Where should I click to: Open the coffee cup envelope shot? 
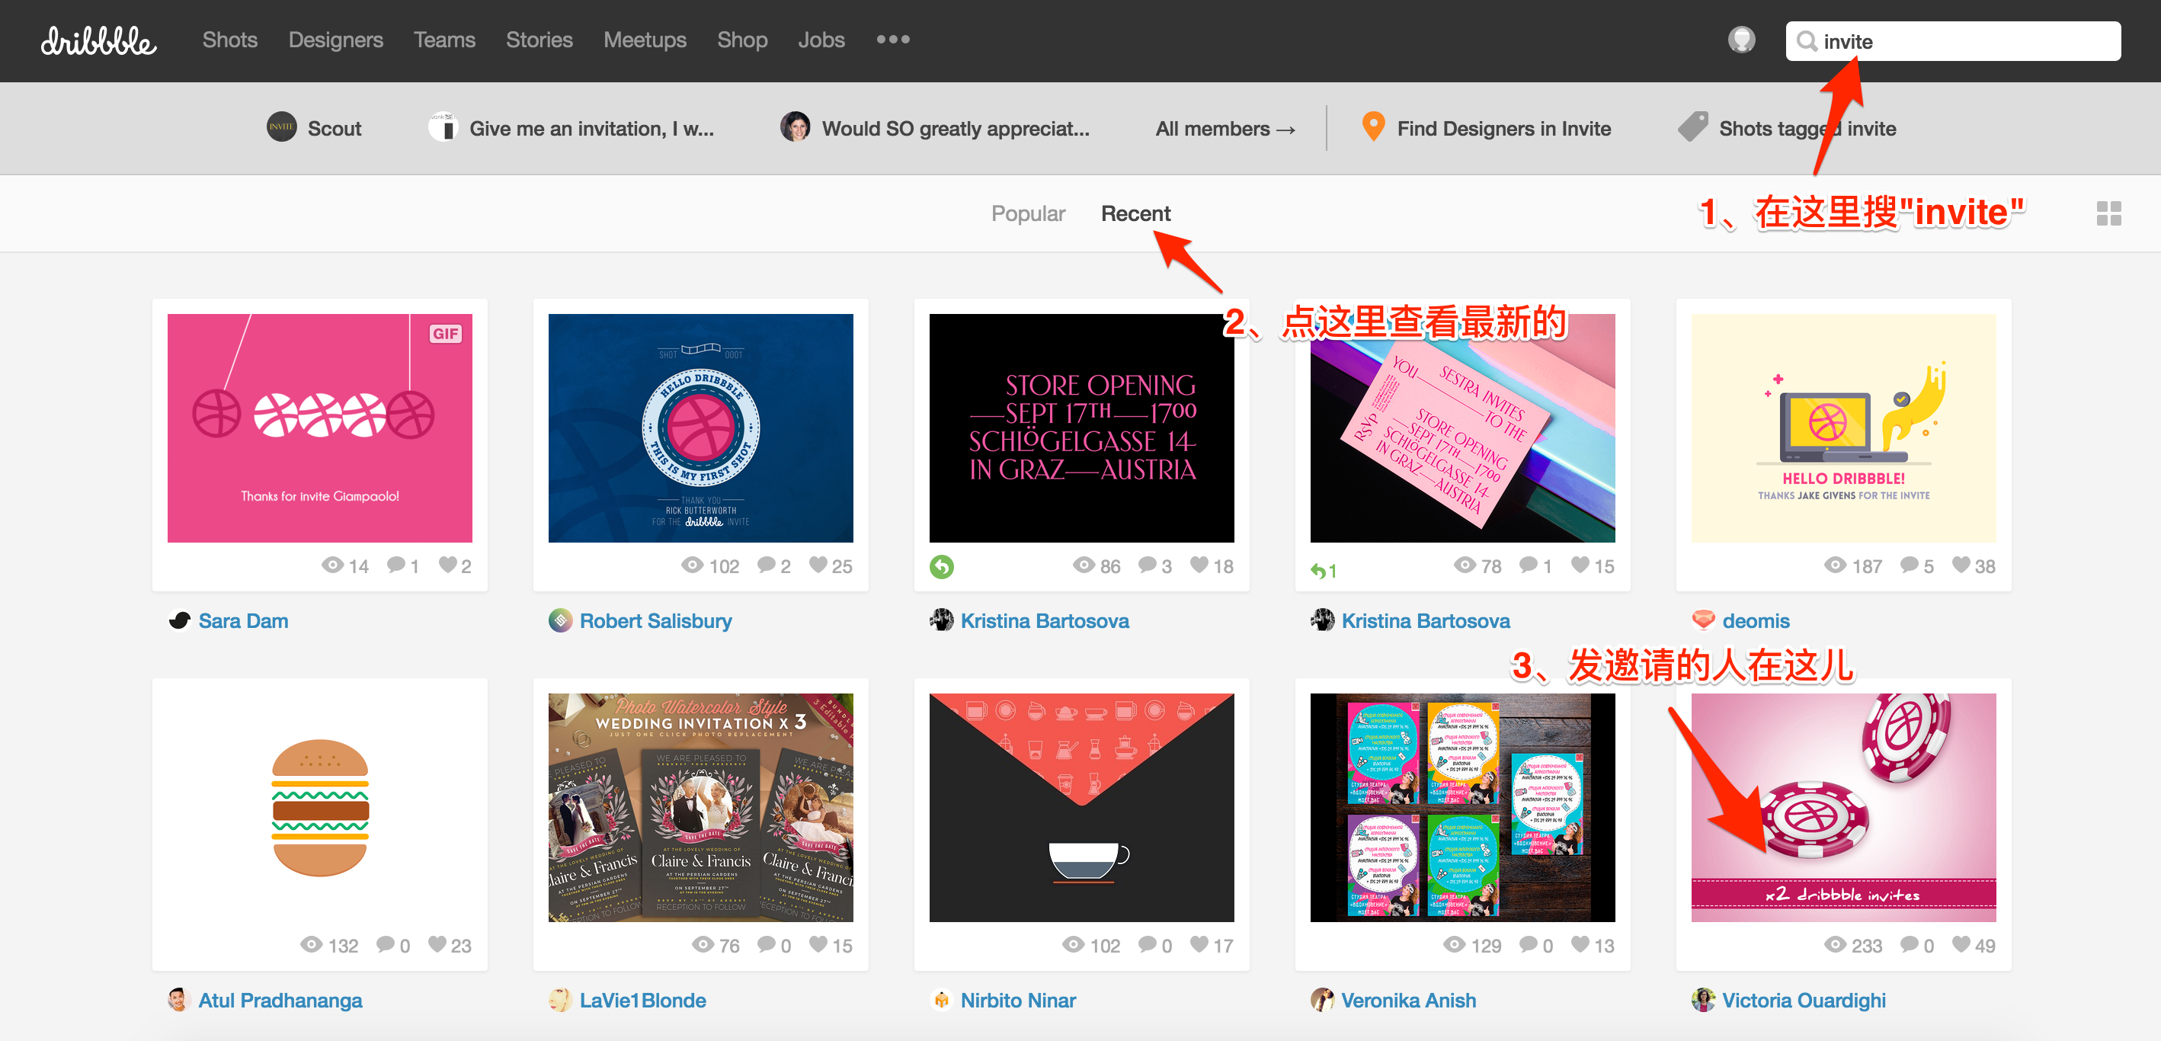(x=1081, y=807)
